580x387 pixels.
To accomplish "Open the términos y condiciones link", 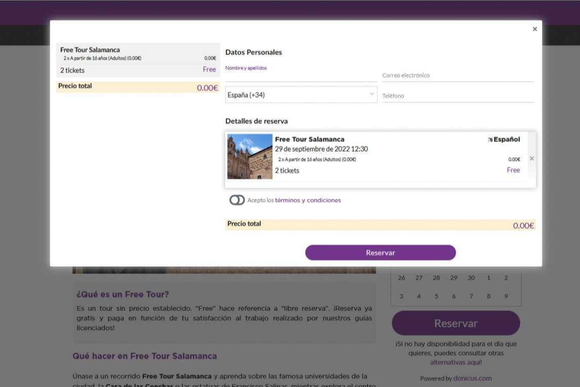I will (x=307, y=200).
